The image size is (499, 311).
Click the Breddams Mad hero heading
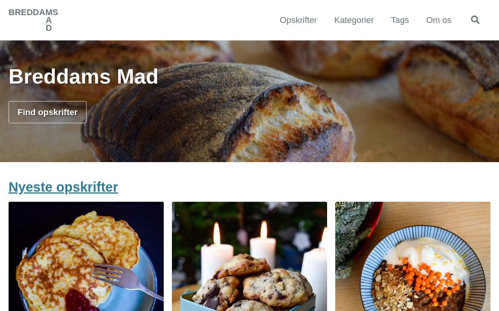click(83, 76)
